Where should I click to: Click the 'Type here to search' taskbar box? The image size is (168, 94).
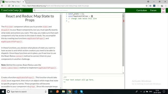tap(27, 92)
